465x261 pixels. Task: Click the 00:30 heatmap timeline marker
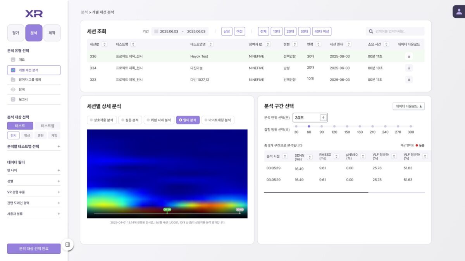tap(167, 210)
